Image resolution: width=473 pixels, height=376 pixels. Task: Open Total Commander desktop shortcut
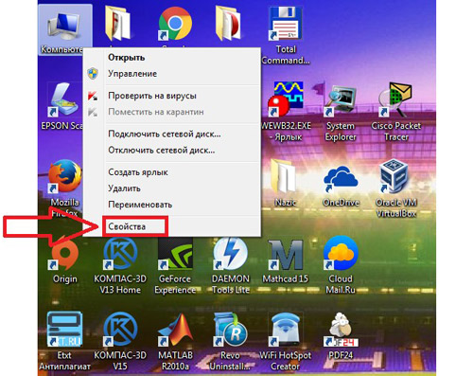point(286,24)
